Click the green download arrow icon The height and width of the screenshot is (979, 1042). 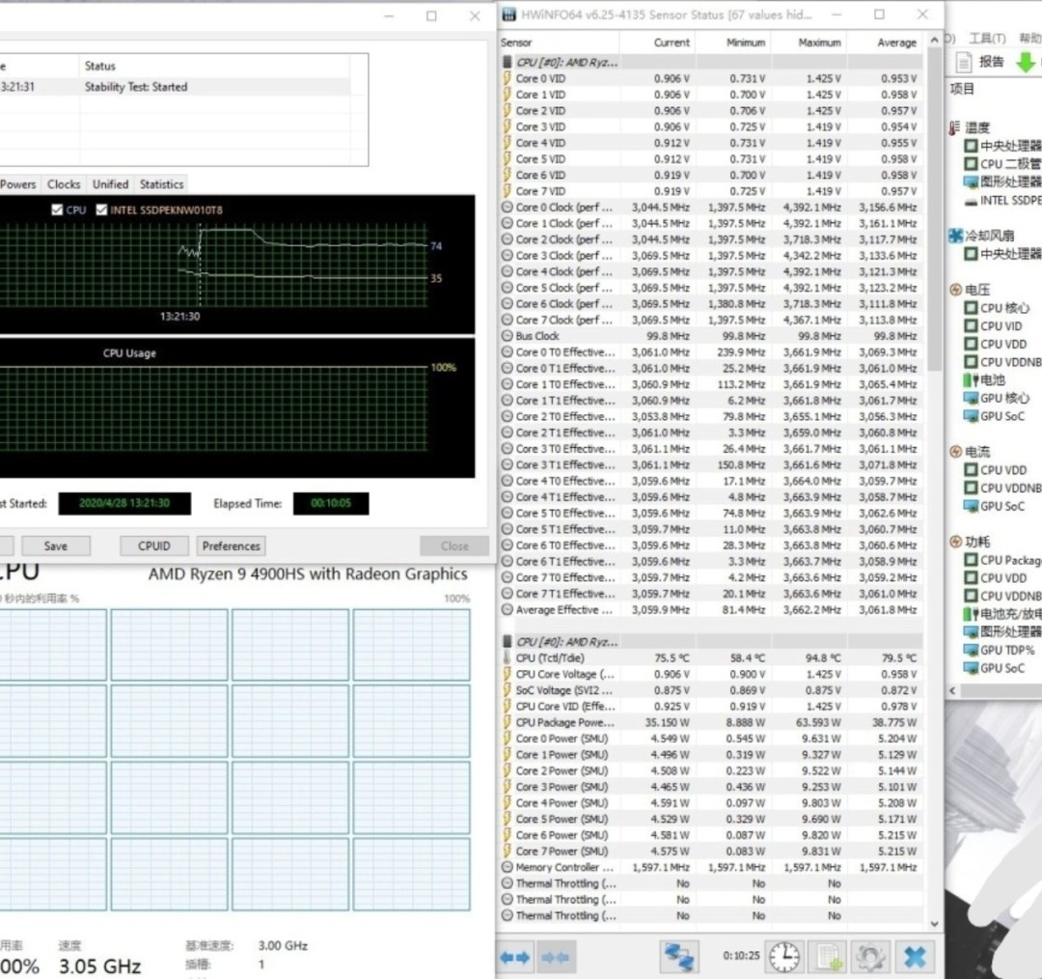point(1026,62)
